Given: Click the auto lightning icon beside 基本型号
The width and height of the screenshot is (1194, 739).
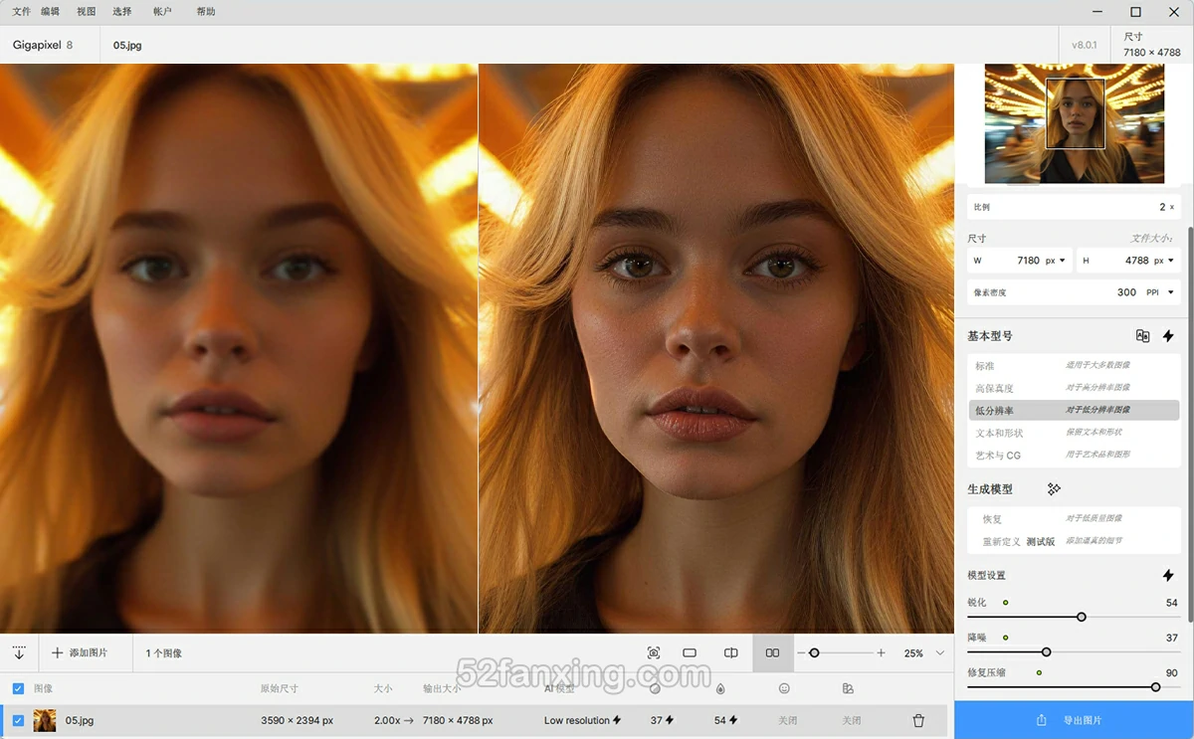Looking at the screenshot, I should point(1168,336).
